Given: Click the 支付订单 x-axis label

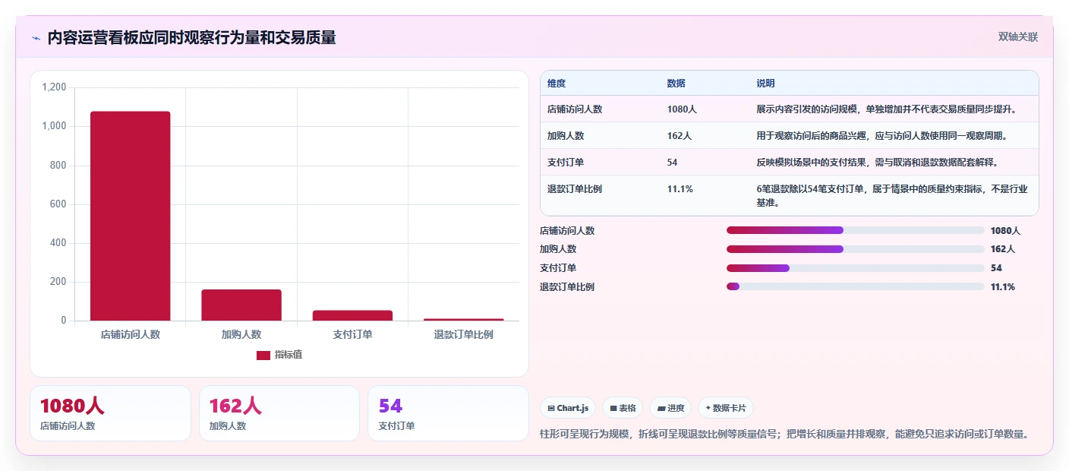Looking at the screenshot, I should point(352,334).
